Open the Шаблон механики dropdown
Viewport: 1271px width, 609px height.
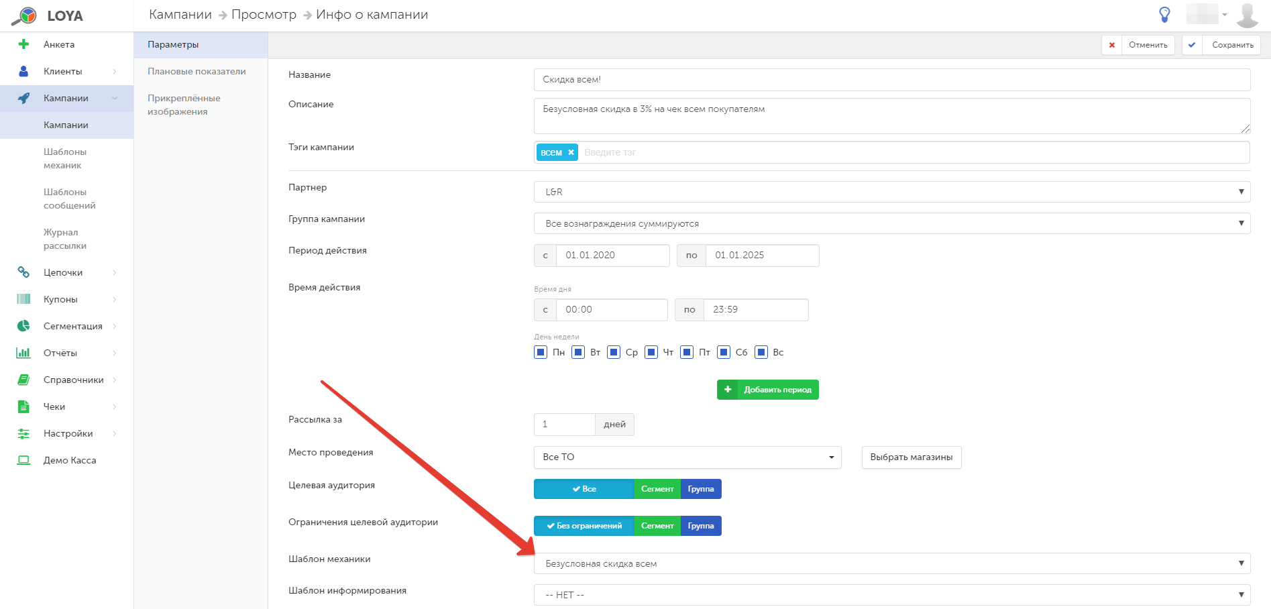(x=892, y=563)
